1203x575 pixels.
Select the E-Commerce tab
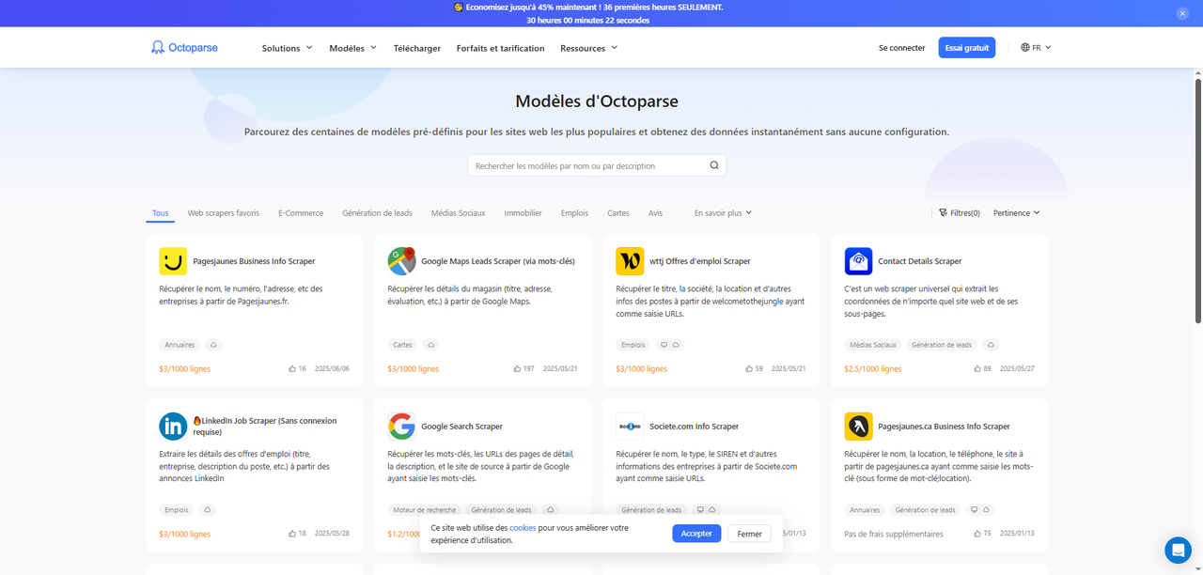click(x=301, y=213)
